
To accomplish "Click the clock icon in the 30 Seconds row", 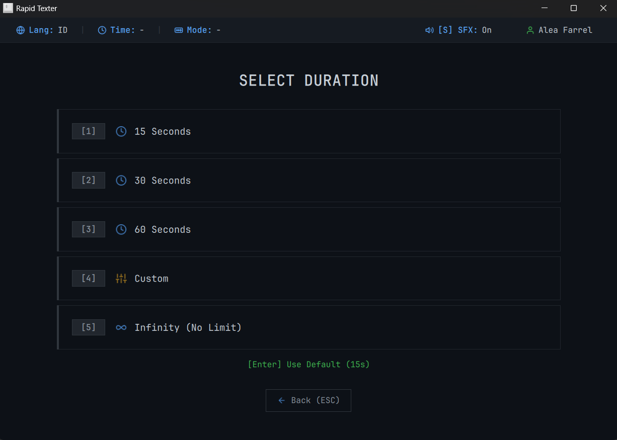I will pos(121,180).
